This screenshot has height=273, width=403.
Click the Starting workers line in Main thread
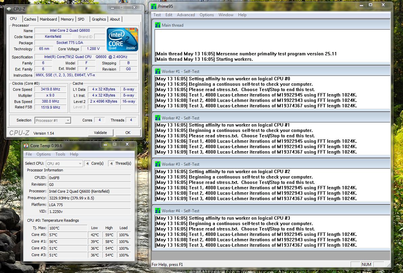pos(204,59)
